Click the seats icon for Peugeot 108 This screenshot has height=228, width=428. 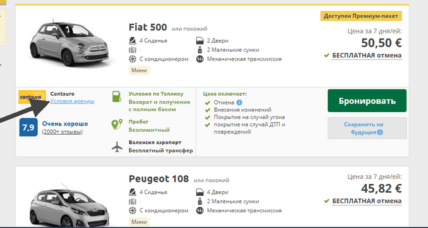pyautogui.click(x=133, y=192)
